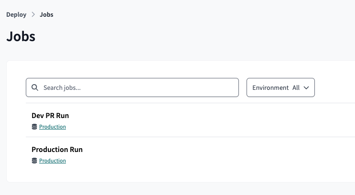355x195 pixels.
Task: Go to Deploy in the breadcrumb
Action: tap(16, 15)
